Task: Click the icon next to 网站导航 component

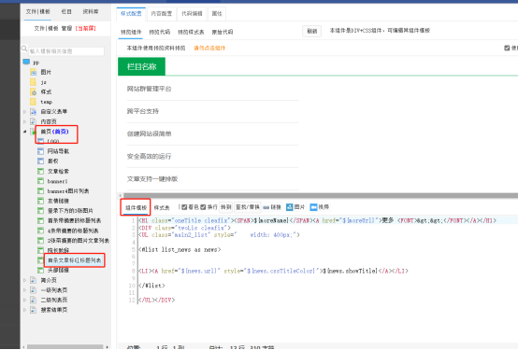Action: [x=40, y=151]
